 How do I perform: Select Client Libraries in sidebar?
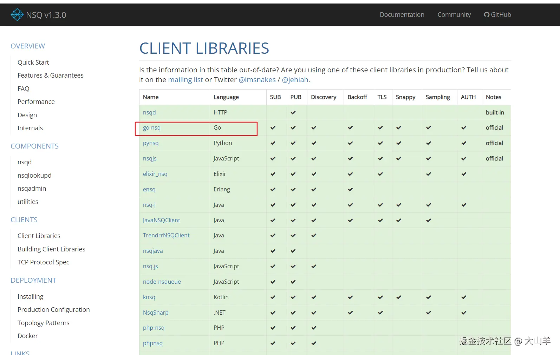(x=39, y=236)
